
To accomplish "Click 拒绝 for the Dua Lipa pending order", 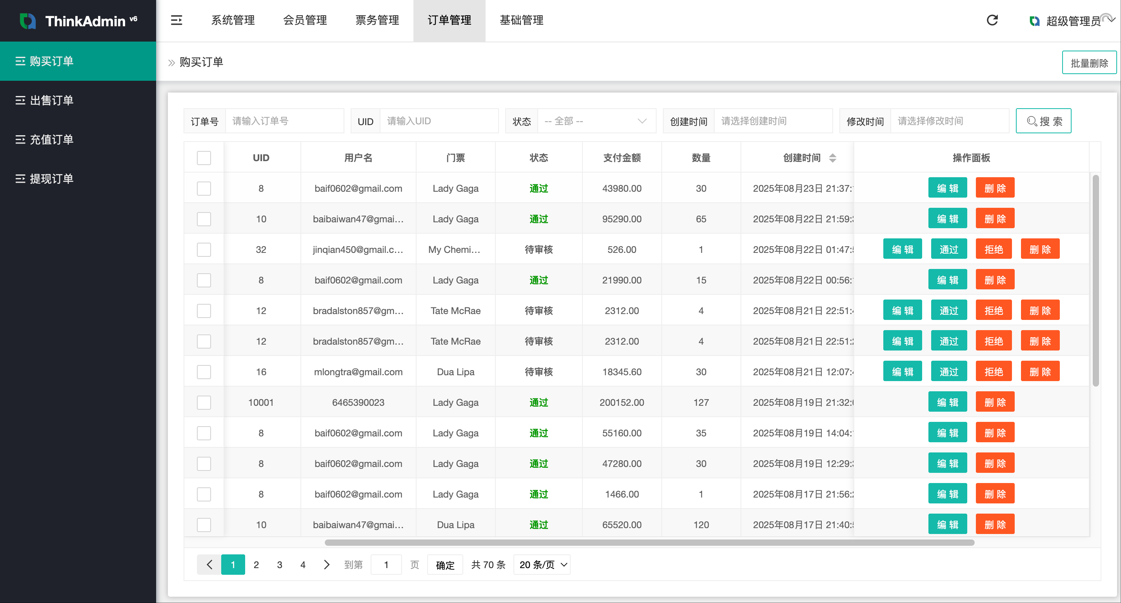I will 993,372.
